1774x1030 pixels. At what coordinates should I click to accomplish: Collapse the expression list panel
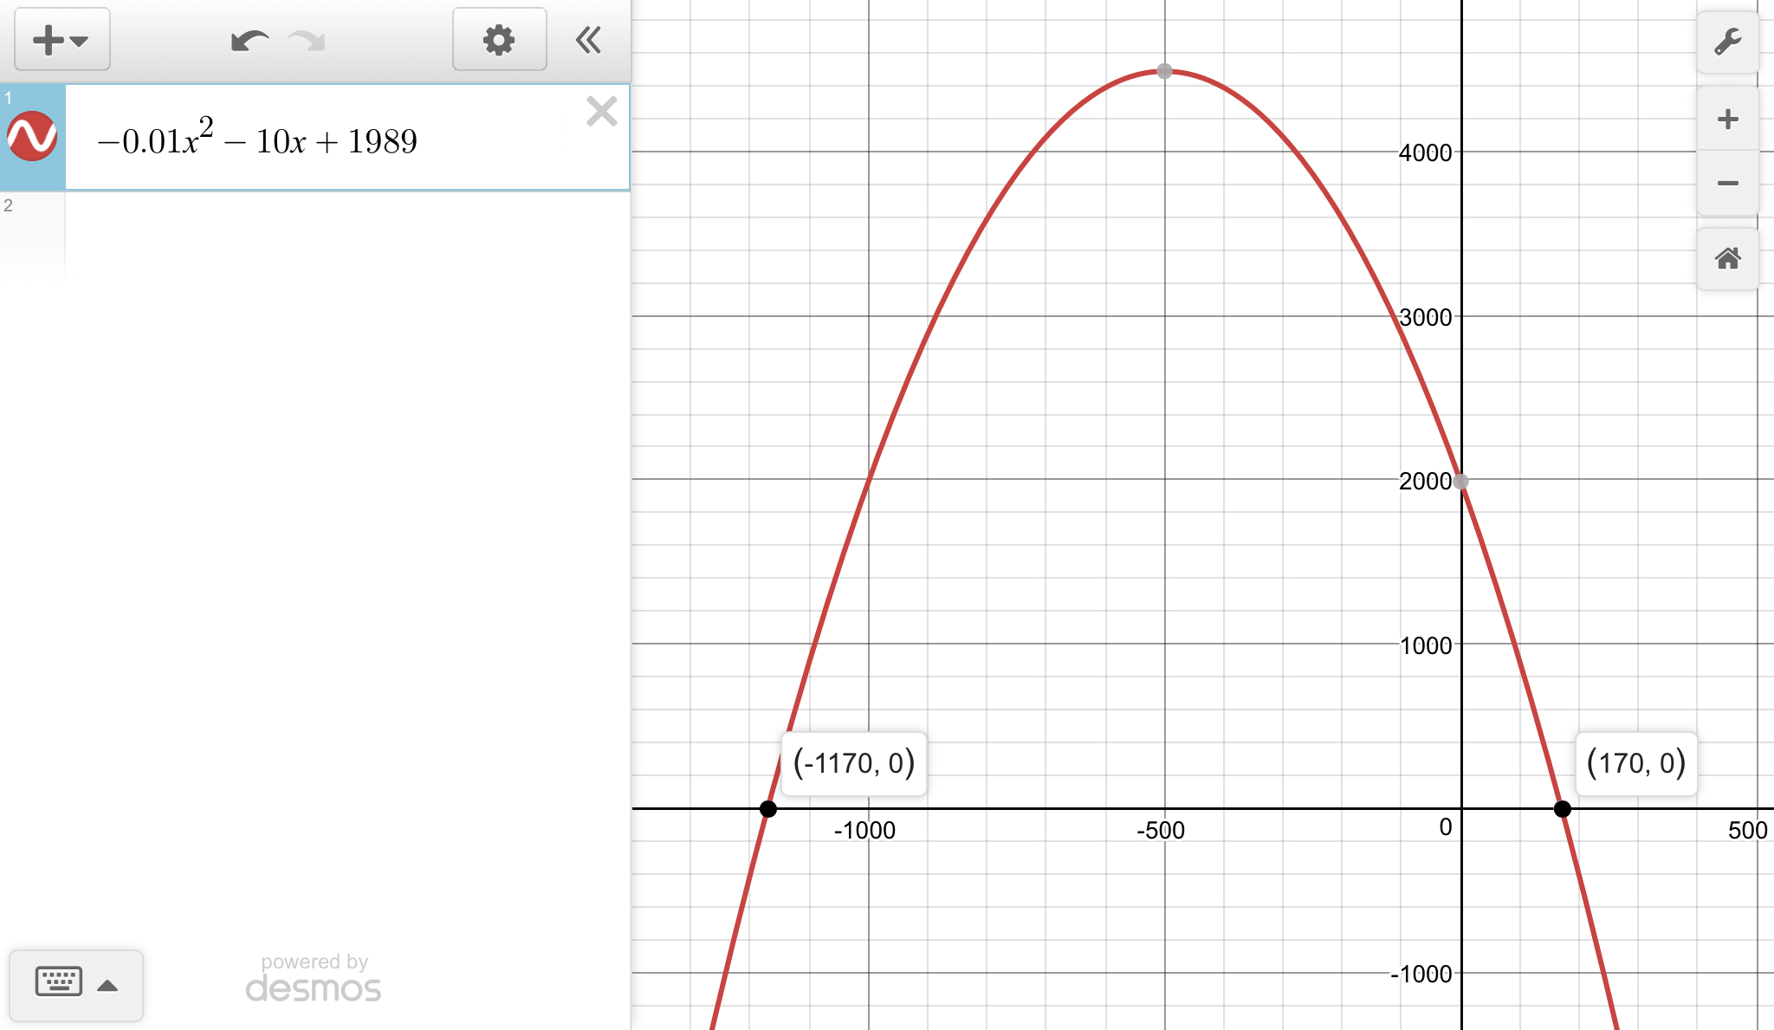coord(589,40)
